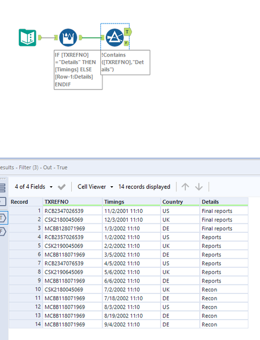Select record number 13 row

[x=26, y=315]
